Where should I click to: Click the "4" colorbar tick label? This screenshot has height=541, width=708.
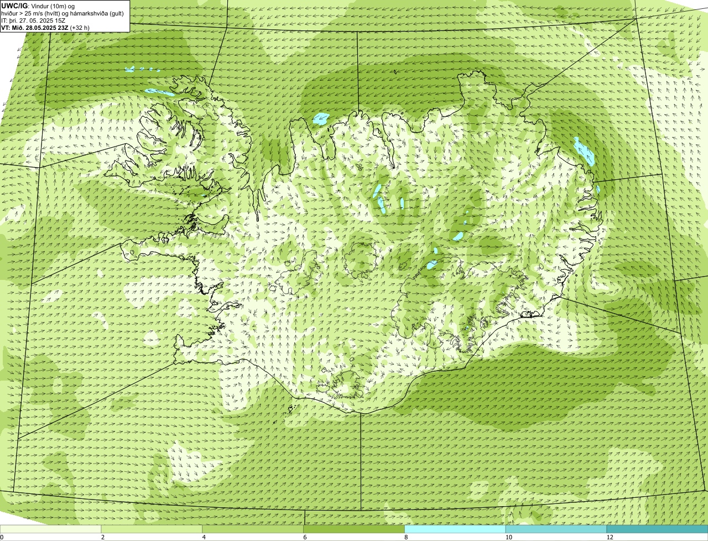tap(204, 537)
